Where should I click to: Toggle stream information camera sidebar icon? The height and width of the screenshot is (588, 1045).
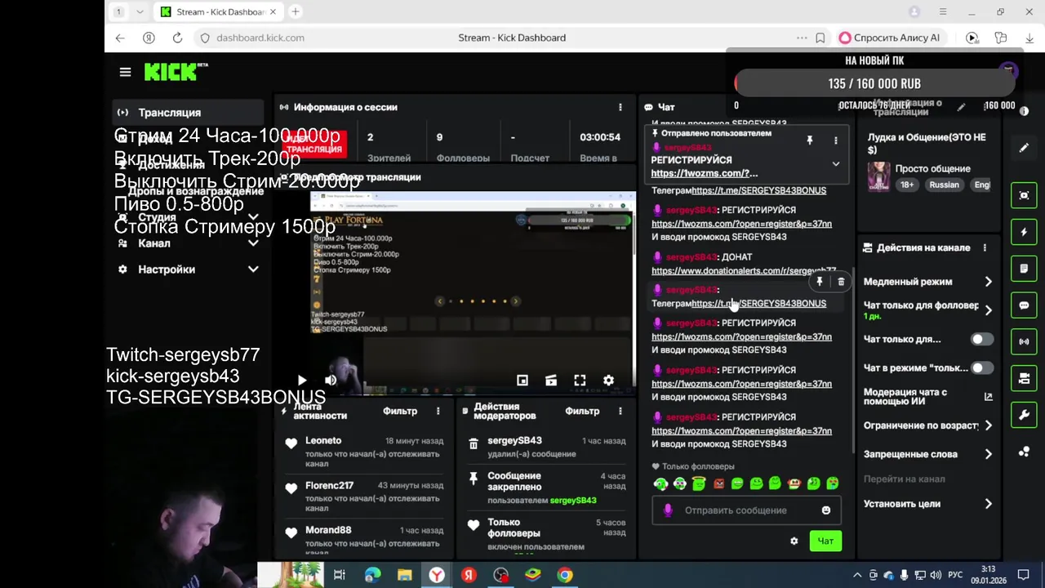pos(1024,378)
